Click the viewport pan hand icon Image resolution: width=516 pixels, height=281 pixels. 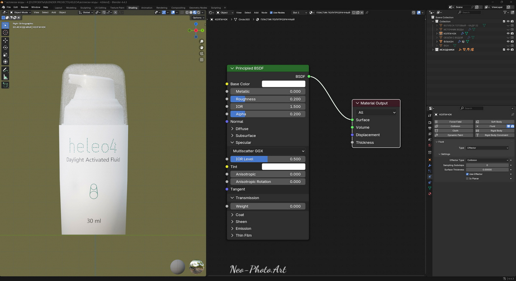click(202, 47)
